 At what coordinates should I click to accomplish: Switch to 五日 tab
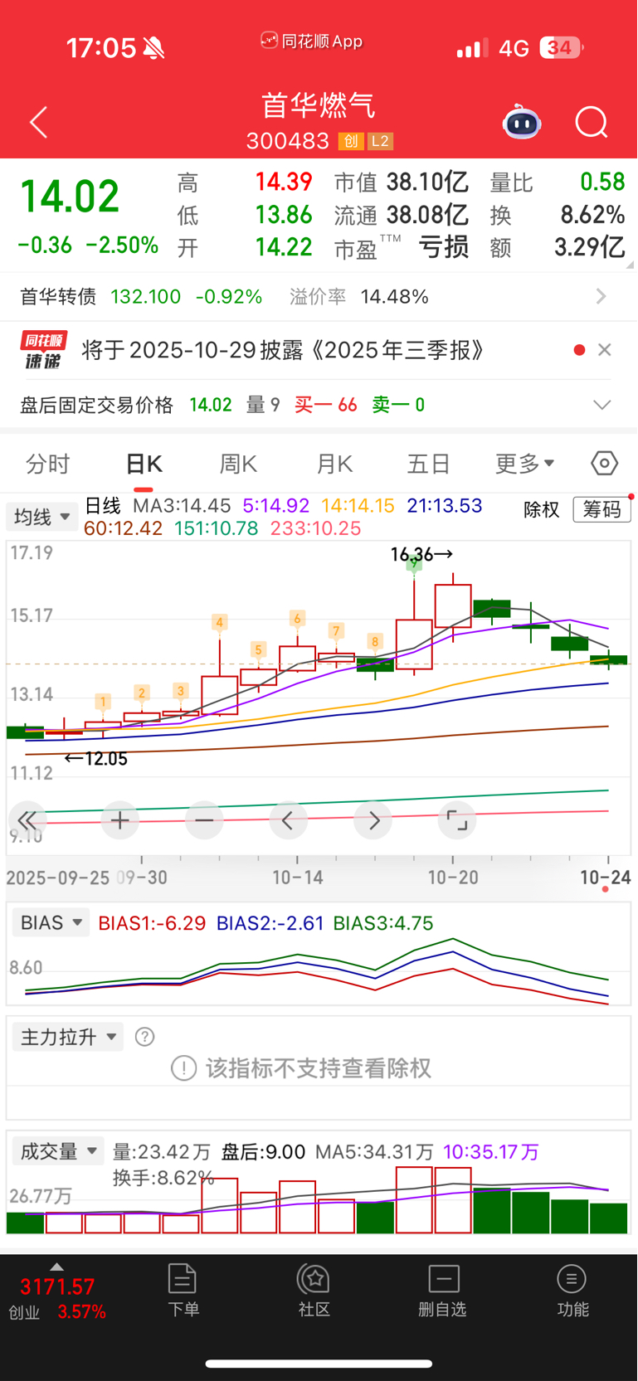coord(428,463)
